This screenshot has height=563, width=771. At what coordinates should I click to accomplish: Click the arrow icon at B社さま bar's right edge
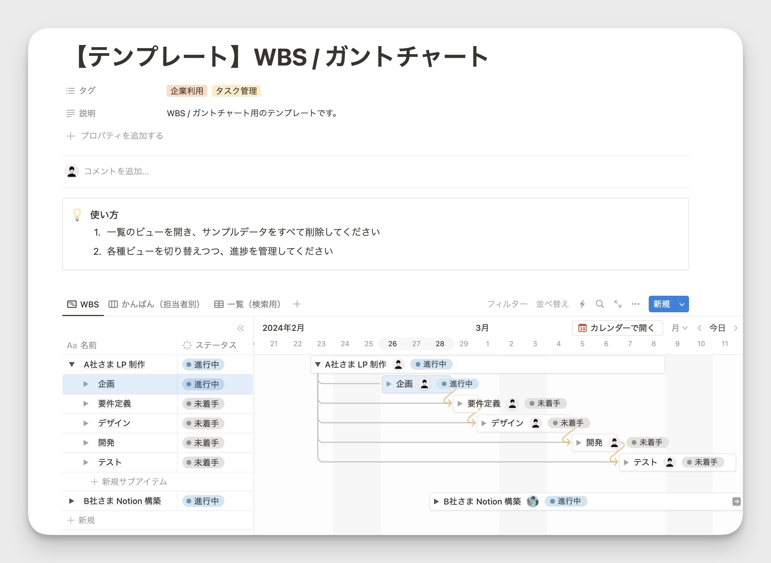[736, 501]
